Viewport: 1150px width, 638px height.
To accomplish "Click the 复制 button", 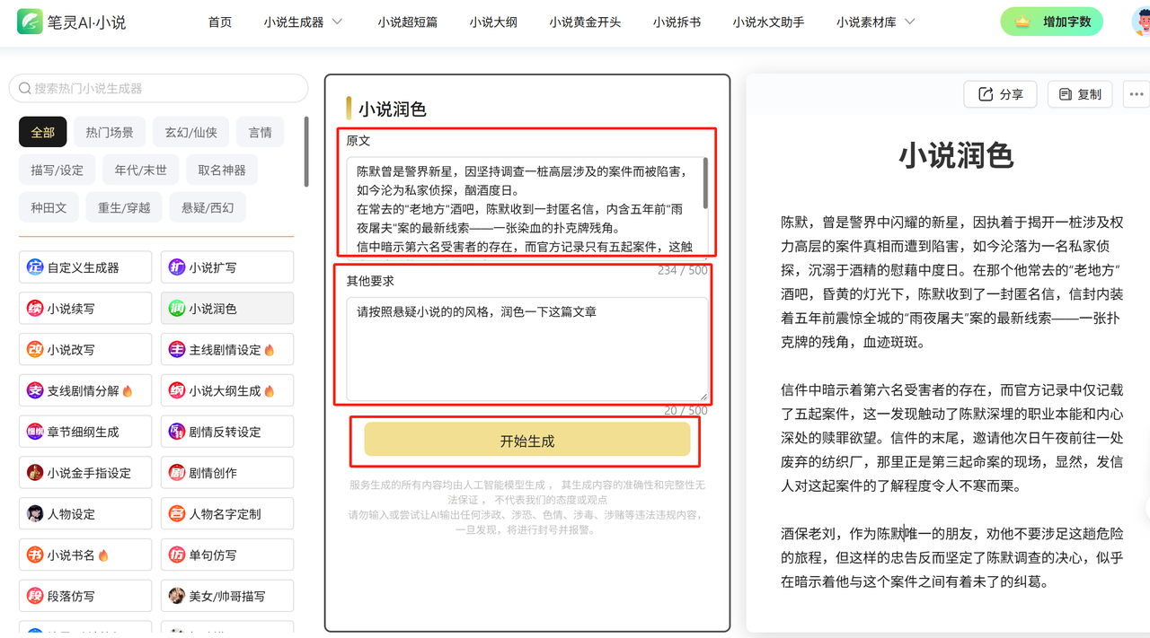I will point(1080,94).
